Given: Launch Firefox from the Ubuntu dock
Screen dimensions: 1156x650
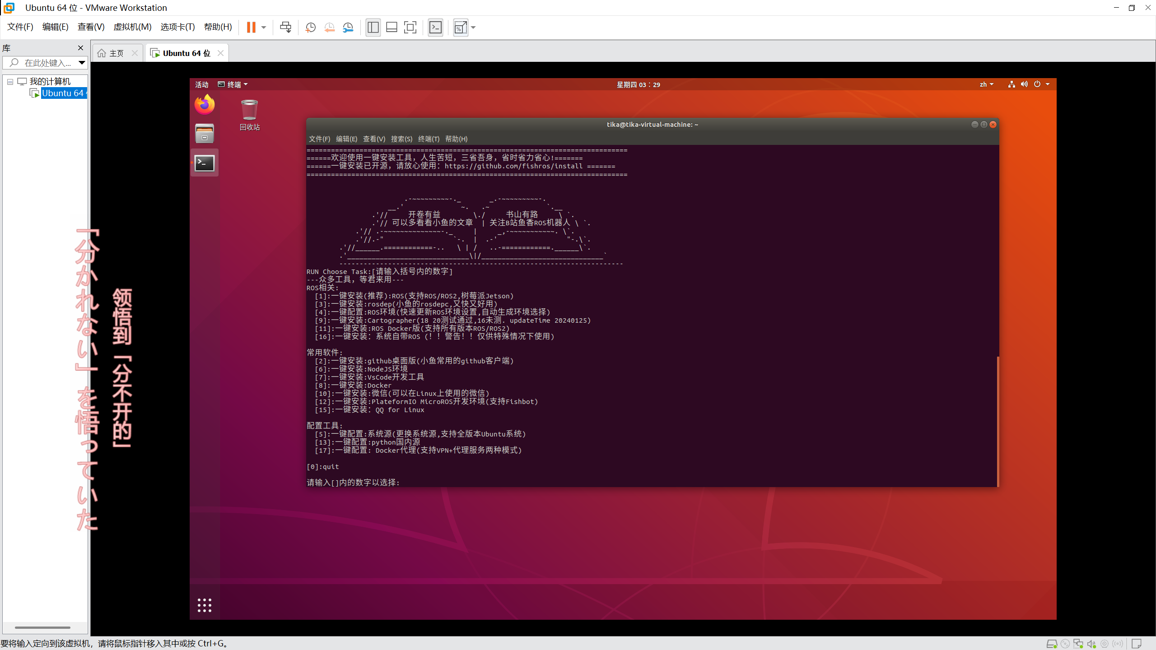Looking at the screenshot, I should coord(205,105).
